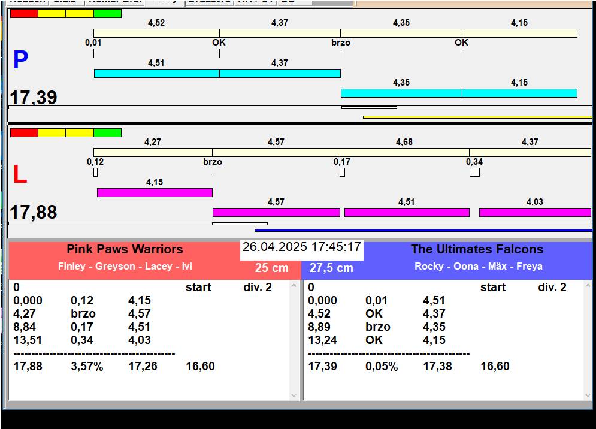
Task: Click the small box under 0,17 in lane L
Action: pyautogui.click(x=342, y=173)
